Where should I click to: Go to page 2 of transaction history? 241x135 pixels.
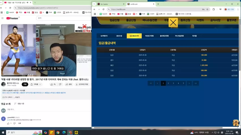168,83
